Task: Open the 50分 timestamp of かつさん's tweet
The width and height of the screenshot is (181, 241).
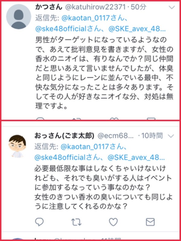Action: tap(138, 7)
